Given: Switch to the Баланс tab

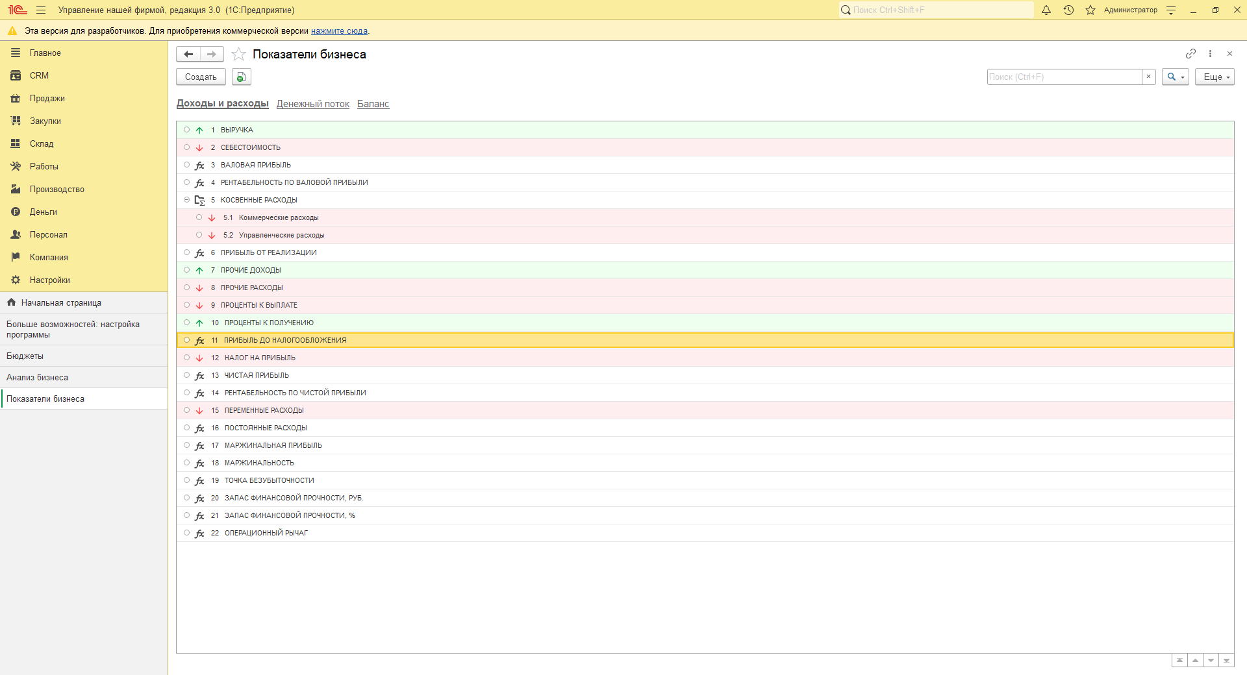Looking at the screenshot, I should (373, 104).
